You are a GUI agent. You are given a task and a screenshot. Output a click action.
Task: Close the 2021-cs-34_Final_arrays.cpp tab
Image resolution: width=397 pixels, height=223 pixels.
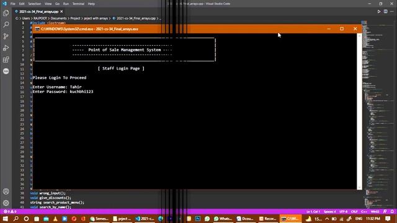point(61,12)
